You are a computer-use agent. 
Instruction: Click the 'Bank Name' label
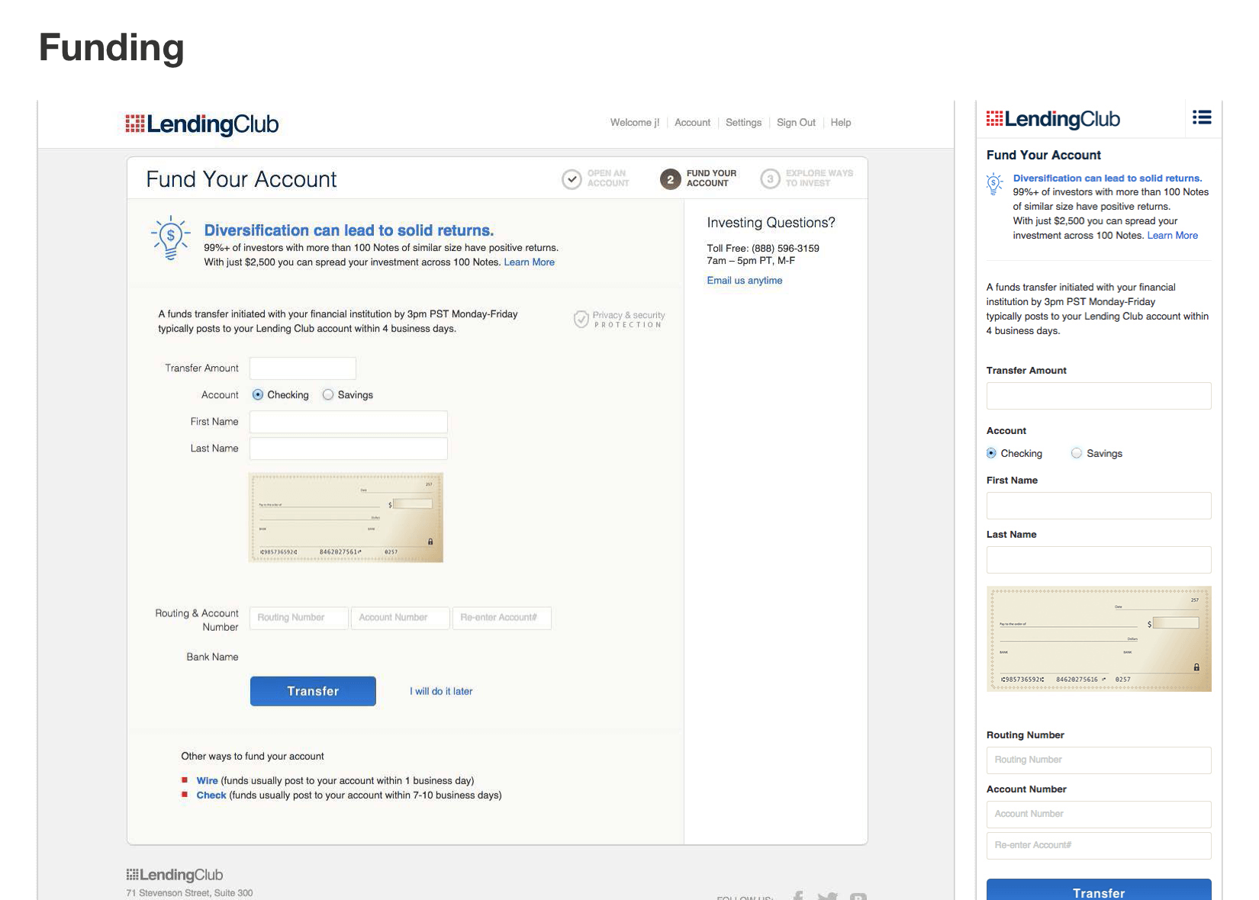pyautogui.click(x=212, y=657)
